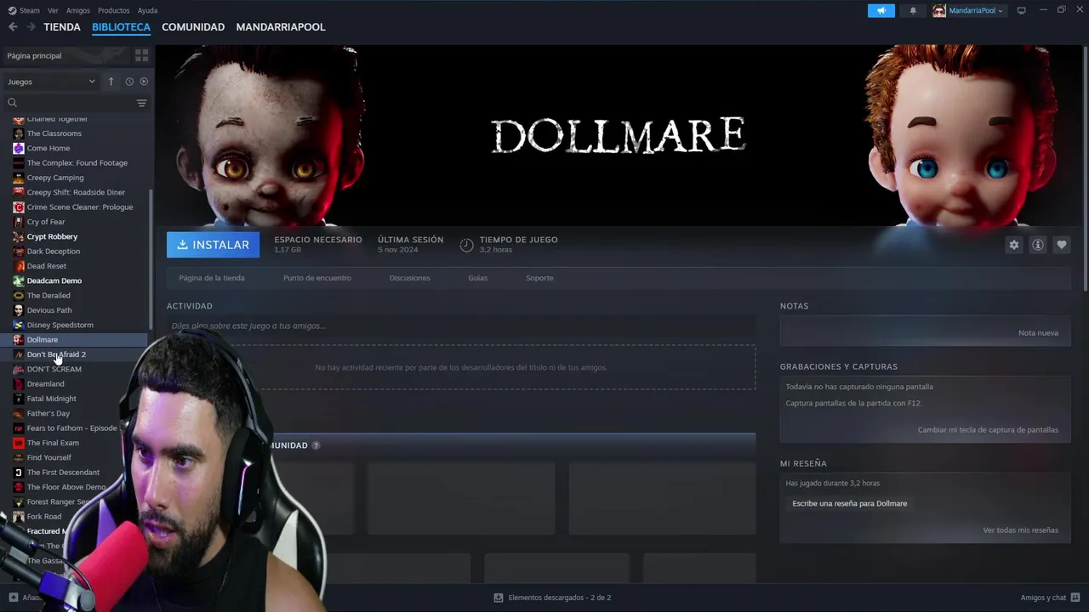Open the Amigos menu

(x=77, y=10)
